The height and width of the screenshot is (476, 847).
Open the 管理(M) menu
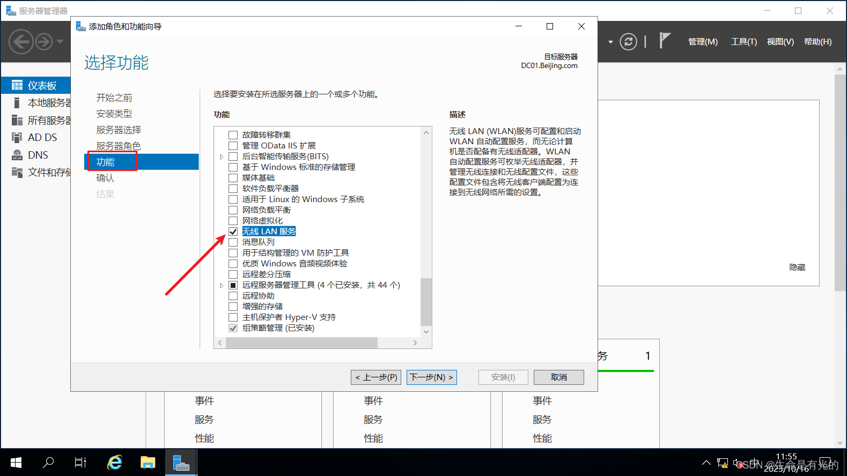click(x=703, y=41)
